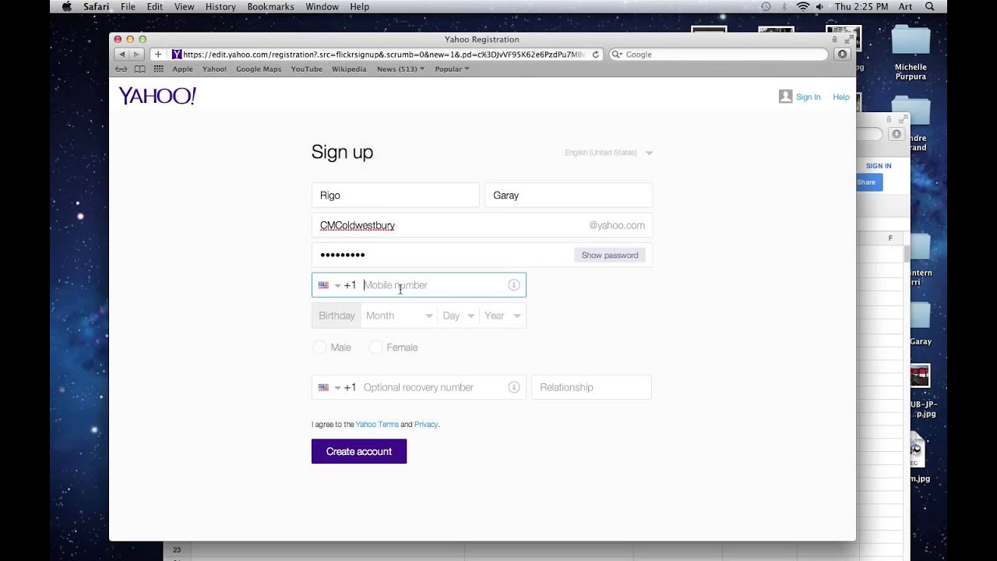The height and width of the screenshot is (561, 997).
Task: Open the Apple menu icon
Action: click(x=66, y=7)
